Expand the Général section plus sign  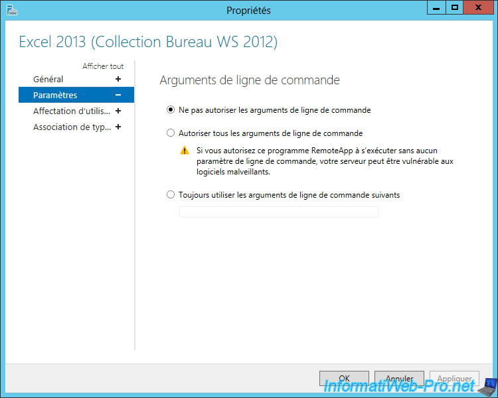(118, 79)
